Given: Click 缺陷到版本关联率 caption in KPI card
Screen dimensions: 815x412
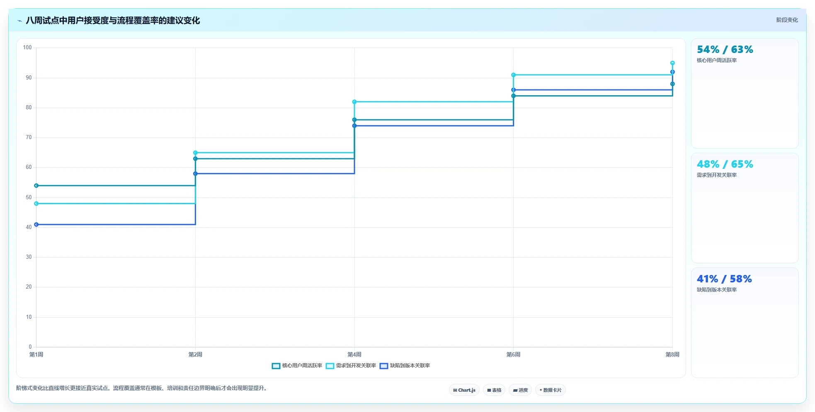Looking at the screenshot, I should point(717,290).
